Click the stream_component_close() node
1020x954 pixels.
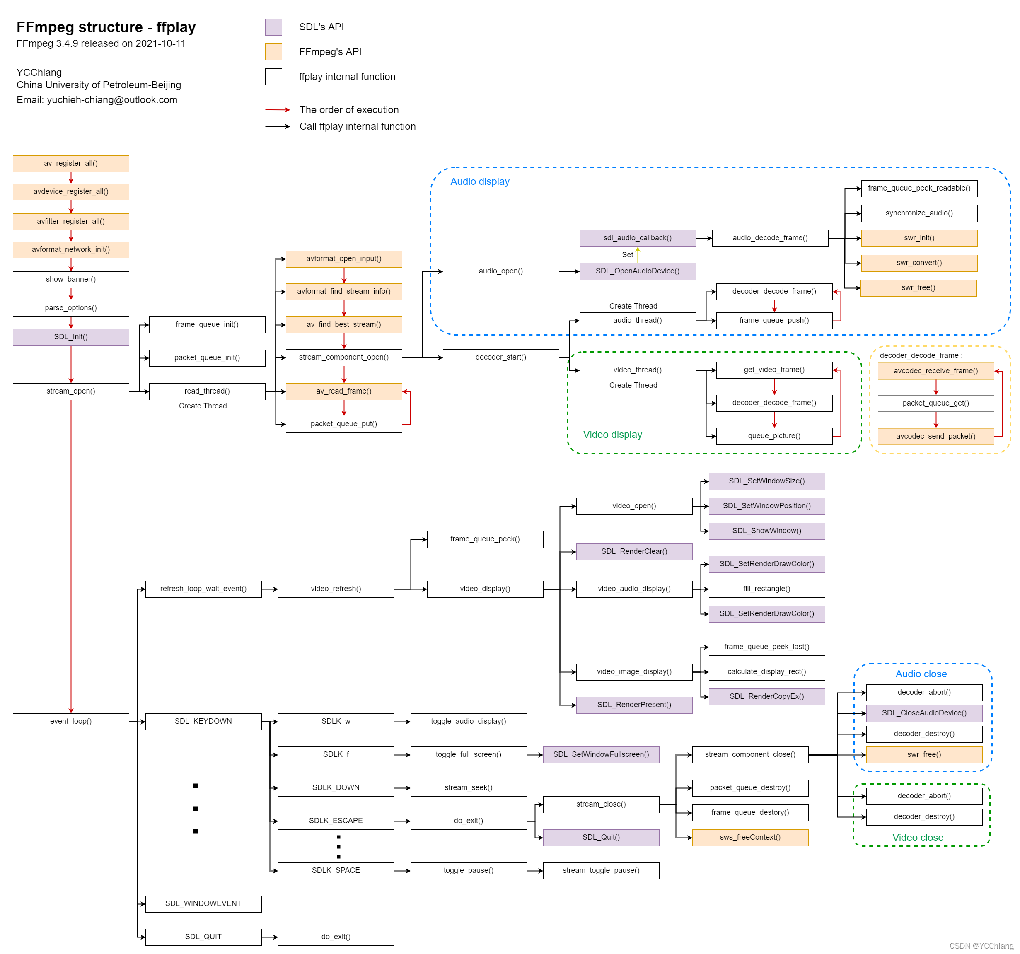(x=750, y=755)
